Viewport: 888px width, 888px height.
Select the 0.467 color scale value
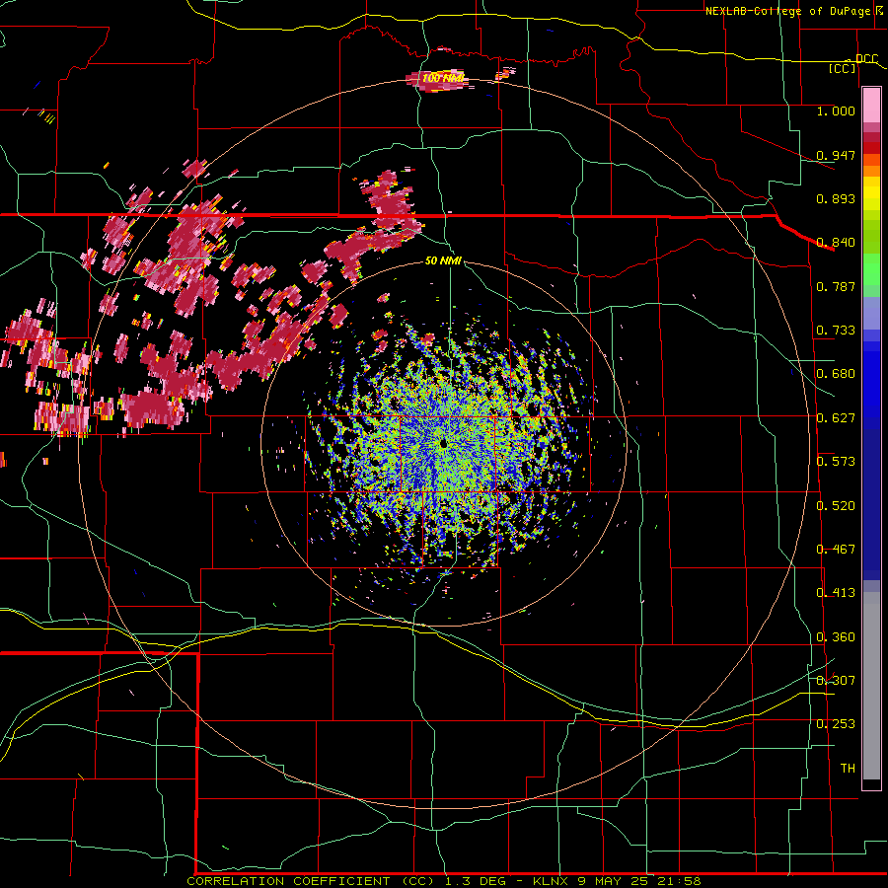coord(836,550)
